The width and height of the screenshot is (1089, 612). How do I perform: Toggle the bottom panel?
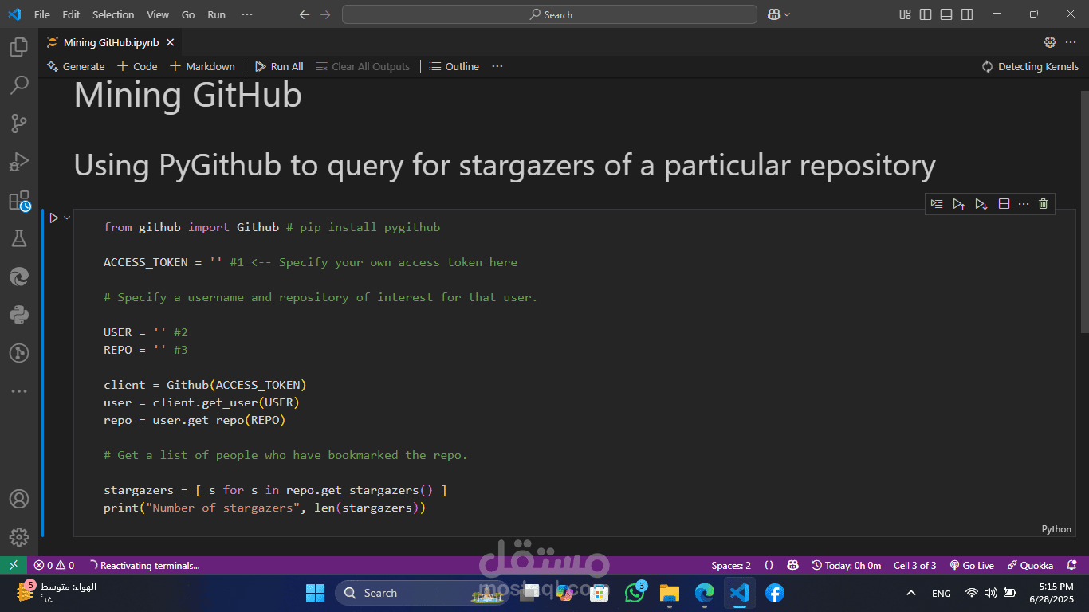click(x=946, y=14)
